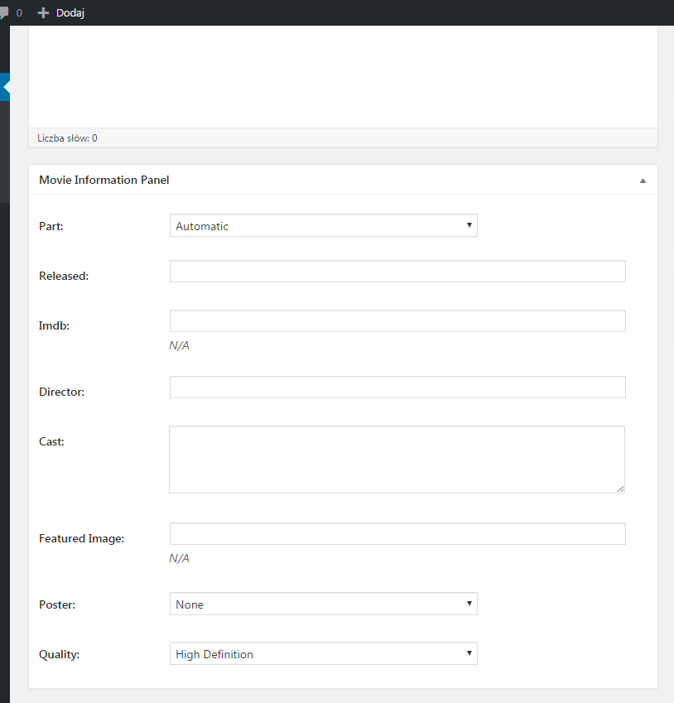This screenshot has width=674, height=703.
Task: Click inside the post editor content area
Action: [x=343, y=76]
